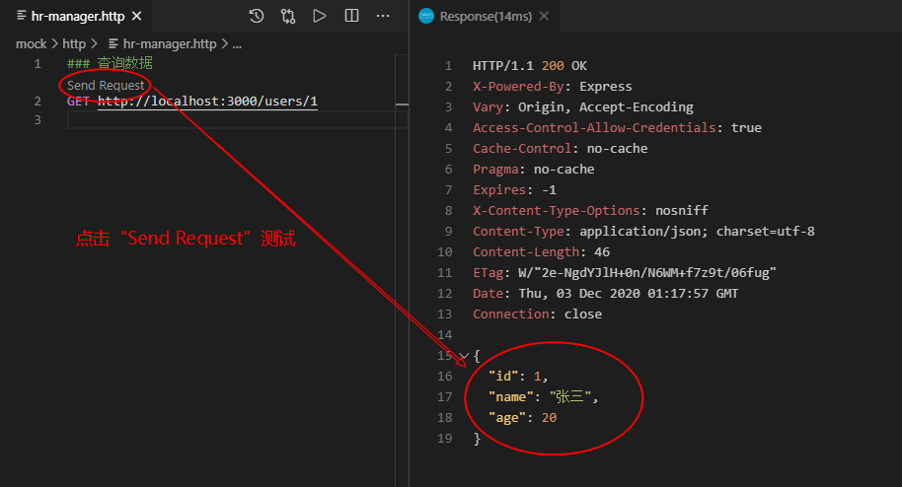This screenshot has height=487, width=902.
Task: Run the file with the play icon
Action: [x=319, y=16]
